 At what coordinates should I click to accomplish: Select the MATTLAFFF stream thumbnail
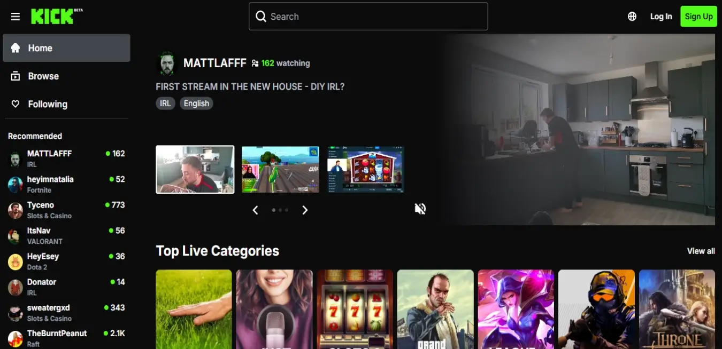pyautogui.click(x=195, y=169)
